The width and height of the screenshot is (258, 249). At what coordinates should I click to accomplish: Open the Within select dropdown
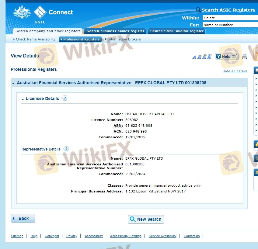[230, 18]
